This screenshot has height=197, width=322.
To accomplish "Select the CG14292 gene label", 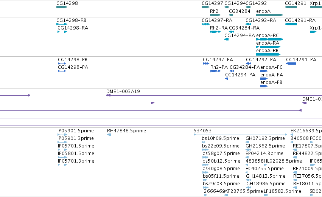I will click(x=256, y=3).
